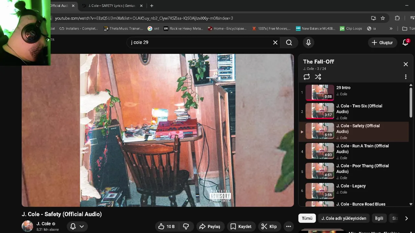
Task: Show more filter chips with right arrow
Action: pyautogui.click(x=406, y=218)
